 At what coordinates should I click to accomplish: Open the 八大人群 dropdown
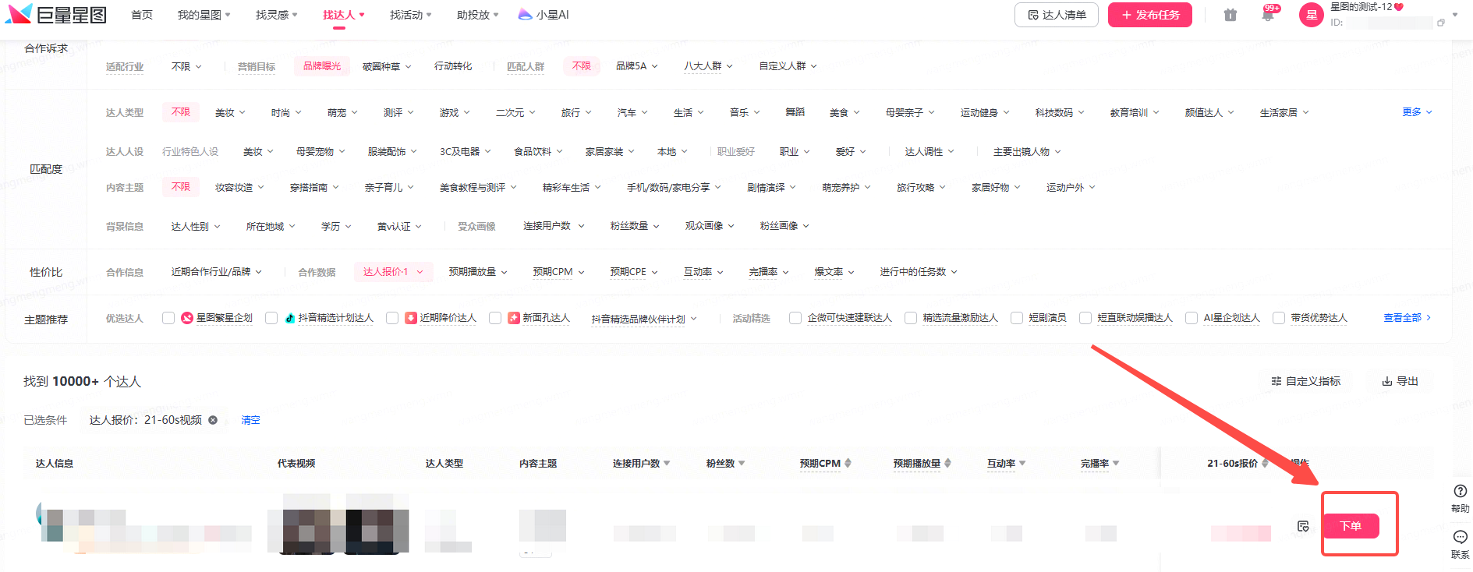pyautogui.click(x=708, y=66)
